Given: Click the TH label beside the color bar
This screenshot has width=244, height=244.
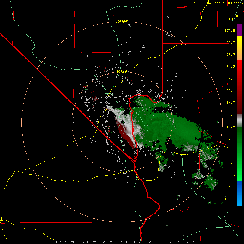Looking at the screenshot, I should pyautogui.click(x=233, y=211).
